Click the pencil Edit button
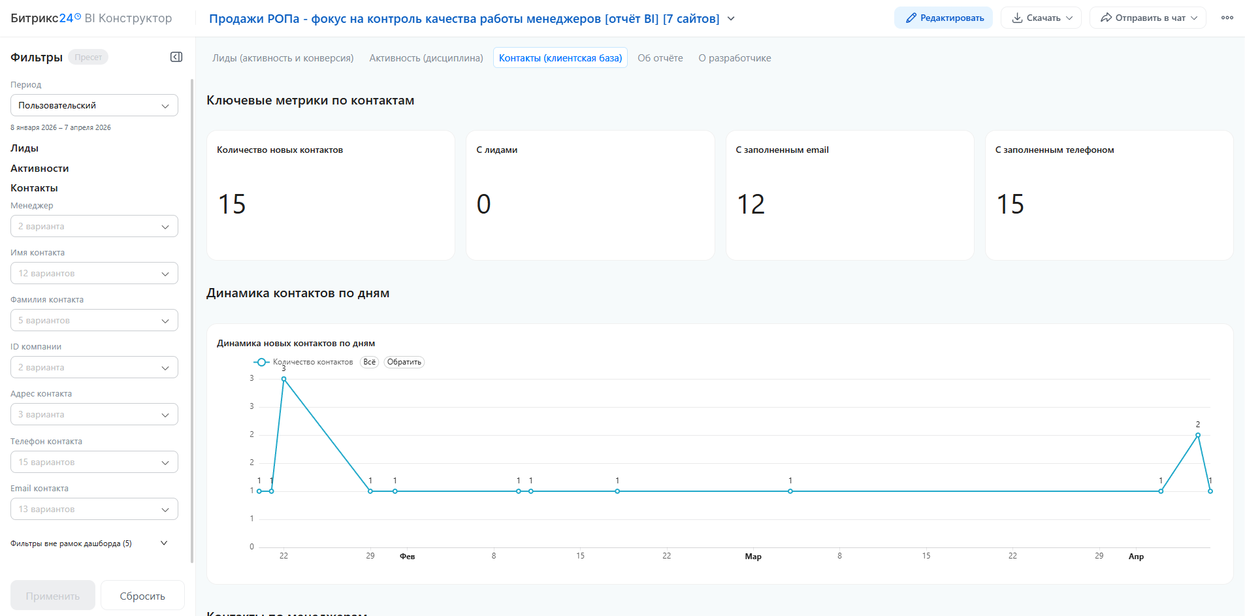 point(943,18)
